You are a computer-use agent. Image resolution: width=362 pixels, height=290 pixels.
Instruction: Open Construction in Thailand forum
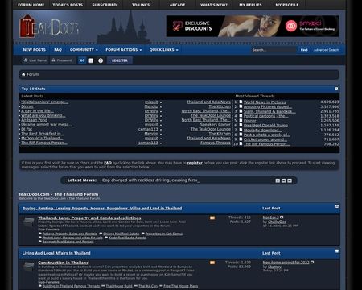[x=64, y=263]
